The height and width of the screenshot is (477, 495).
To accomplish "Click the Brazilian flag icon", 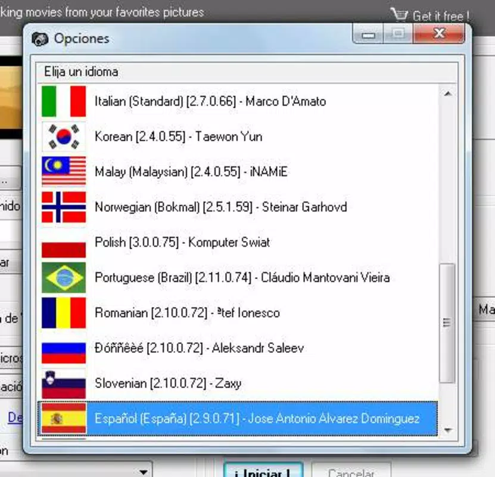I will tap(64, 278).
